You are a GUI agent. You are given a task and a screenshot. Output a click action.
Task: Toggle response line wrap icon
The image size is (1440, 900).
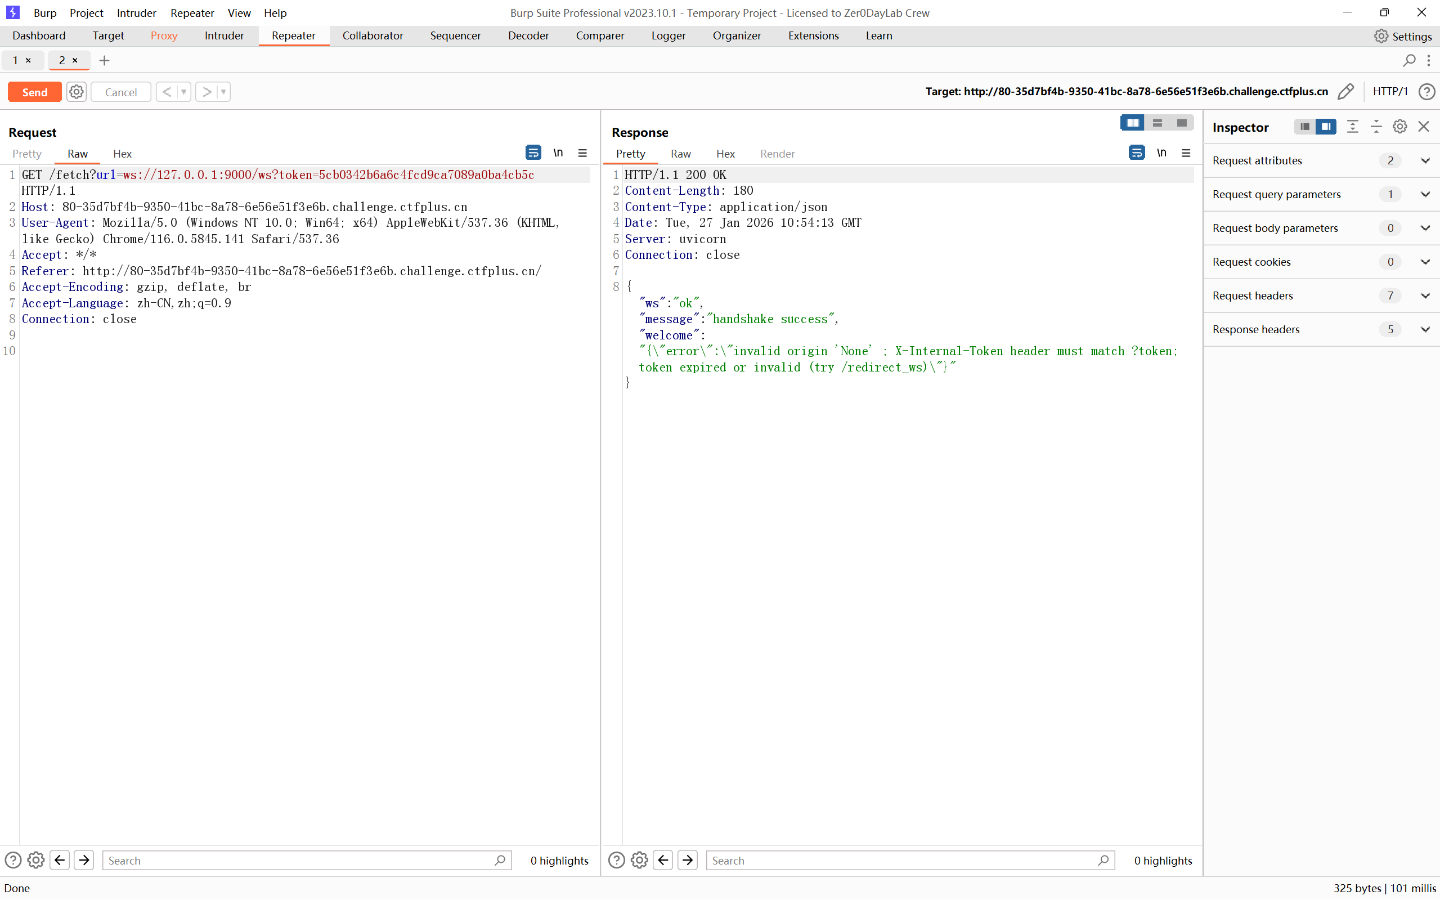click(1136, 153)
